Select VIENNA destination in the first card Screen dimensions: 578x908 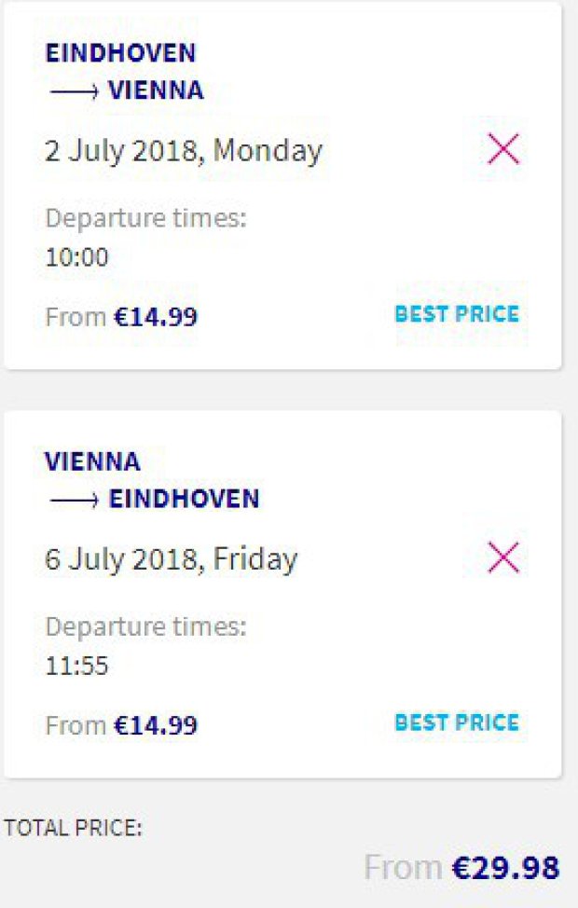point(156,91)
